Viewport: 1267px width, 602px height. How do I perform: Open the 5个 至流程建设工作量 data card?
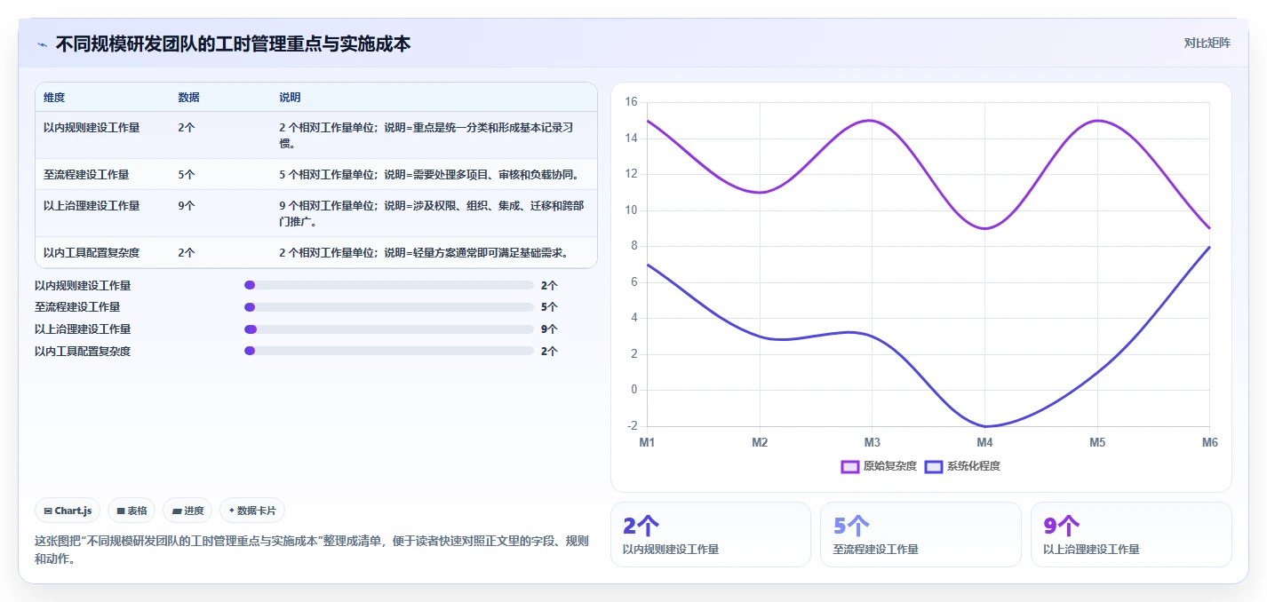[x=920, y=535]
